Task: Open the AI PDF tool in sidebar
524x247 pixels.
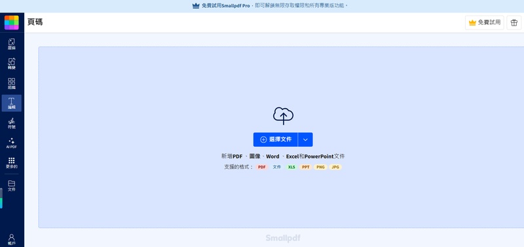Action: [x=11, y=143]
